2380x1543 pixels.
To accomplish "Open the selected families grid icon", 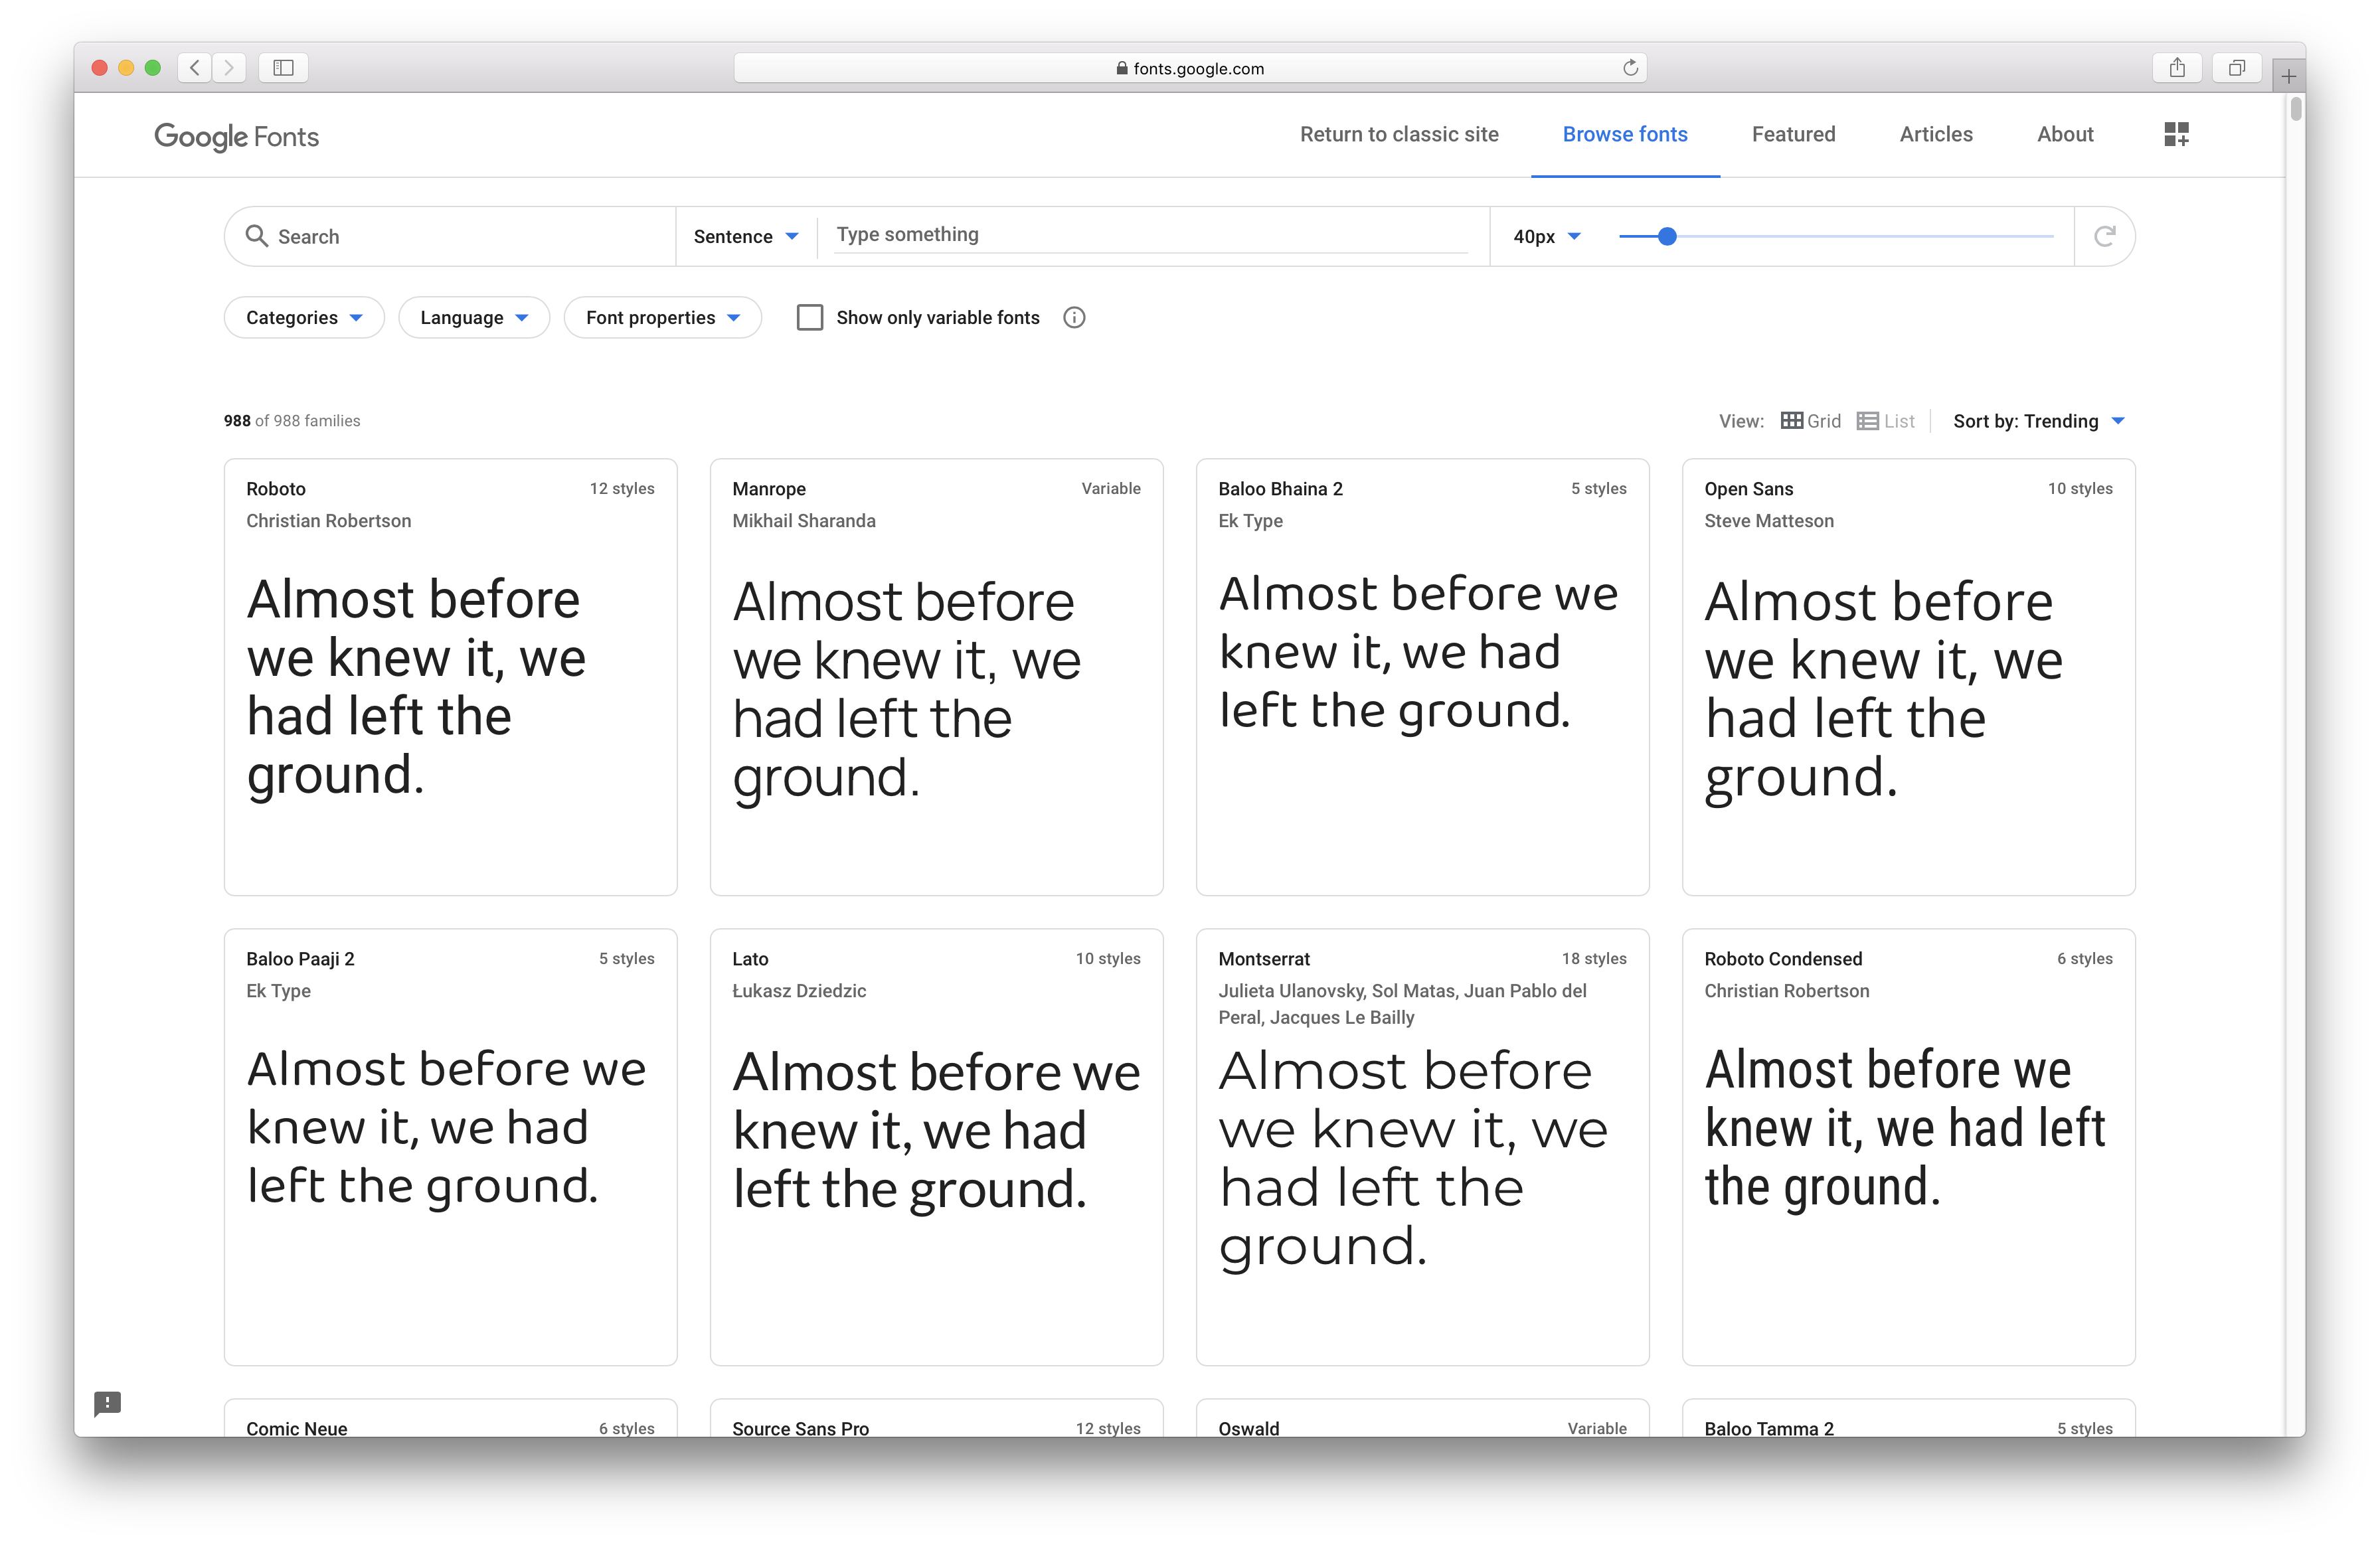I will tap(2176, 134).
